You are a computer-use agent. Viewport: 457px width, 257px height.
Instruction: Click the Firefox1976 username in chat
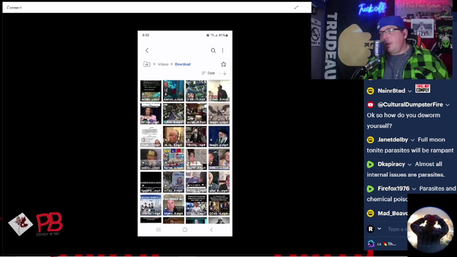point(393,188)
